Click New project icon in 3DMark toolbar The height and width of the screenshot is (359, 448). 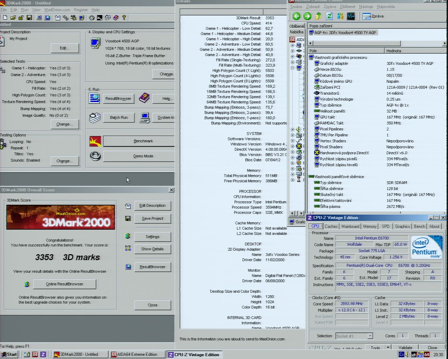[5, 18]
